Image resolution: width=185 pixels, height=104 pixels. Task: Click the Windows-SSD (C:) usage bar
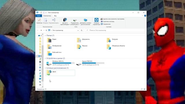[63, 63]
